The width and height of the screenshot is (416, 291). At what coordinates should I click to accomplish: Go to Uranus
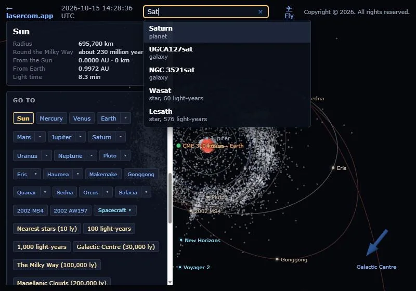27,155
